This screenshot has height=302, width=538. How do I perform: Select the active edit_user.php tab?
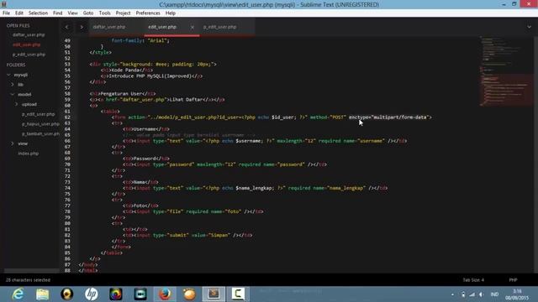(x=162, y=27)
